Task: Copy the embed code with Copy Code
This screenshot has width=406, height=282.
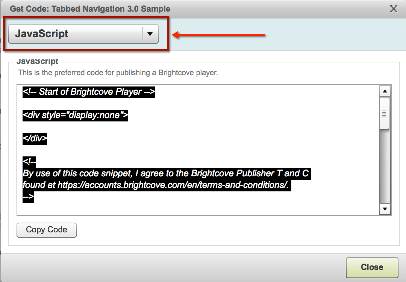Action: click(x=47, y=230)
